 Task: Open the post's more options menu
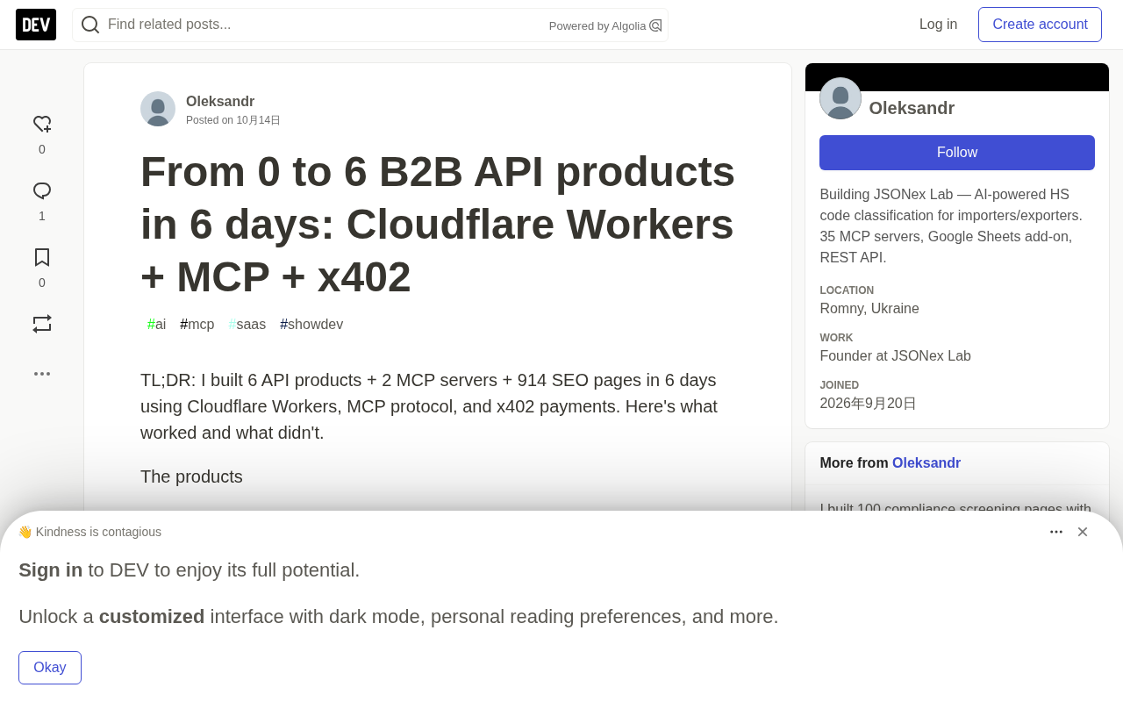click(42, 374)
